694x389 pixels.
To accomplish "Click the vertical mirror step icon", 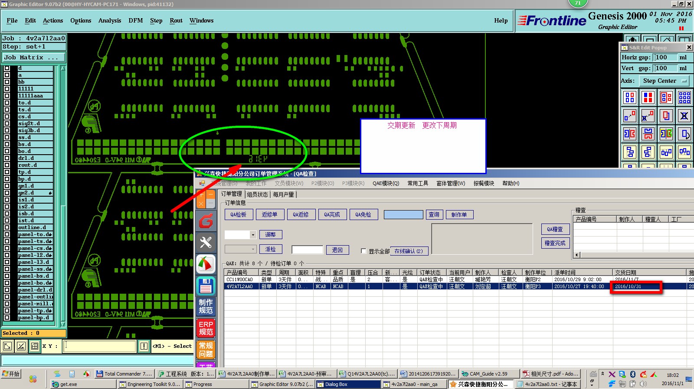I will click(648, 134).
